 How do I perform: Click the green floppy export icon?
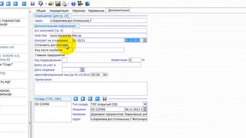pyautogui.click(x=58, y=3)
